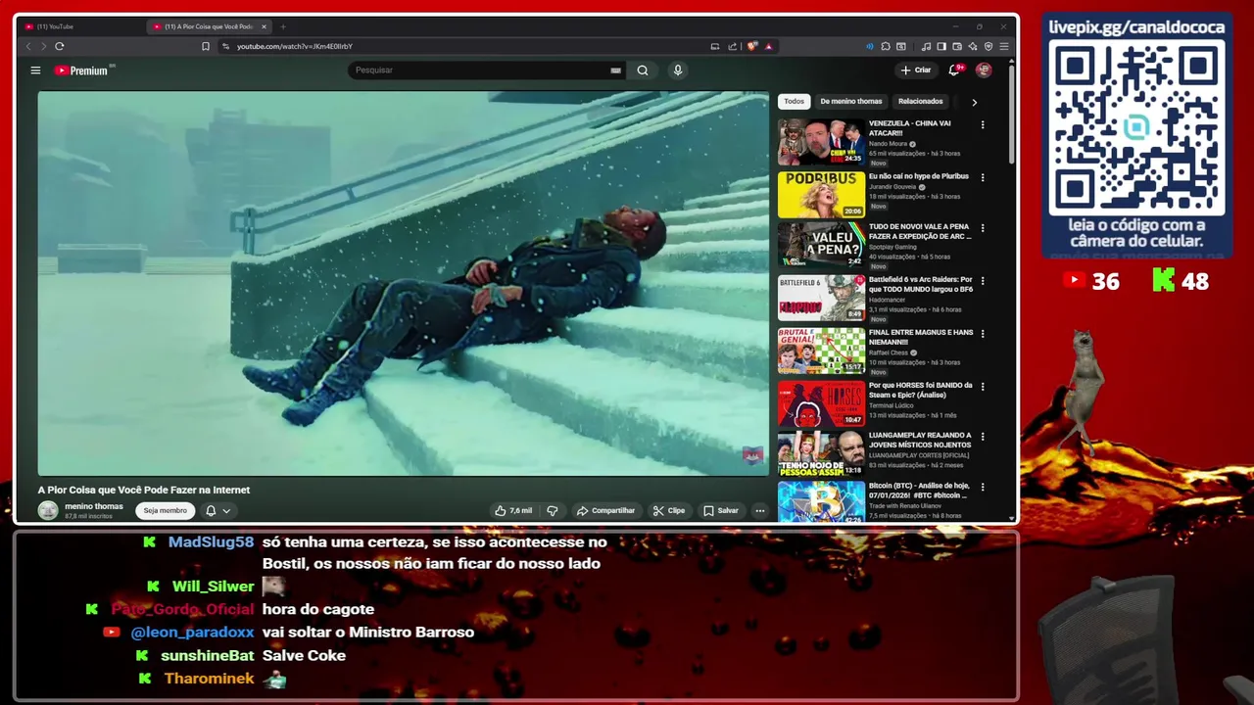This screenshot has height=705, width=1254.
Task: Open the PODRIBUS video thumbnail
Action: point(821,194)
